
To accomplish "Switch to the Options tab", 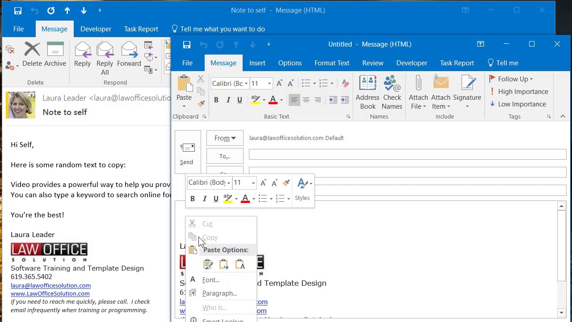I will [x=290, y=63].
